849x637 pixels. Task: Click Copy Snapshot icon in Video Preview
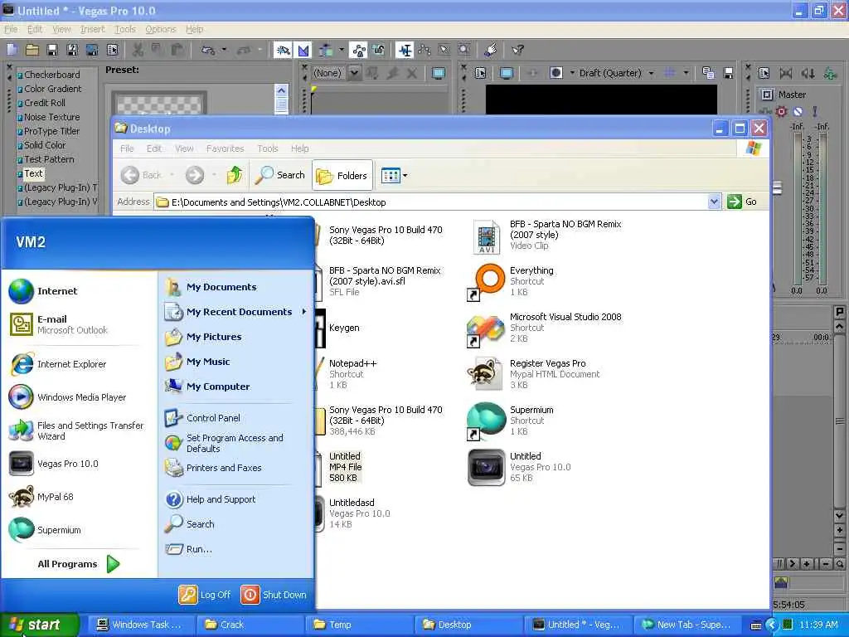click(x=708, y=73)
